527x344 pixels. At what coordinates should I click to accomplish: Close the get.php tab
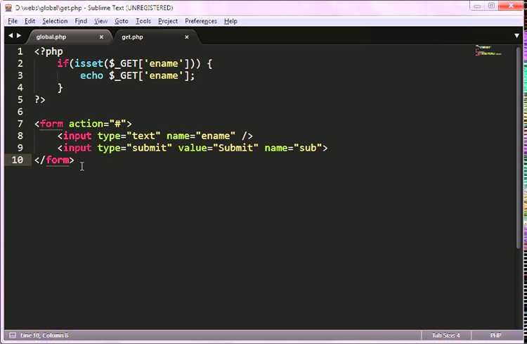click(187, 37)
